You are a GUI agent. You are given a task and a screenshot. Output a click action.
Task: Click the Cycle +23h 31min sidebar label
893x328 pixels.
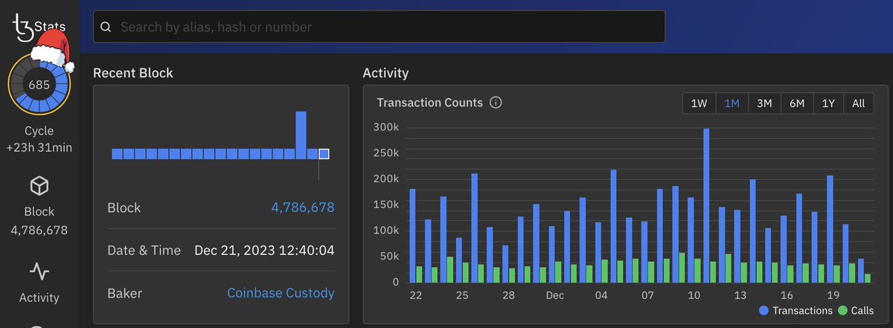click(39, 139)
